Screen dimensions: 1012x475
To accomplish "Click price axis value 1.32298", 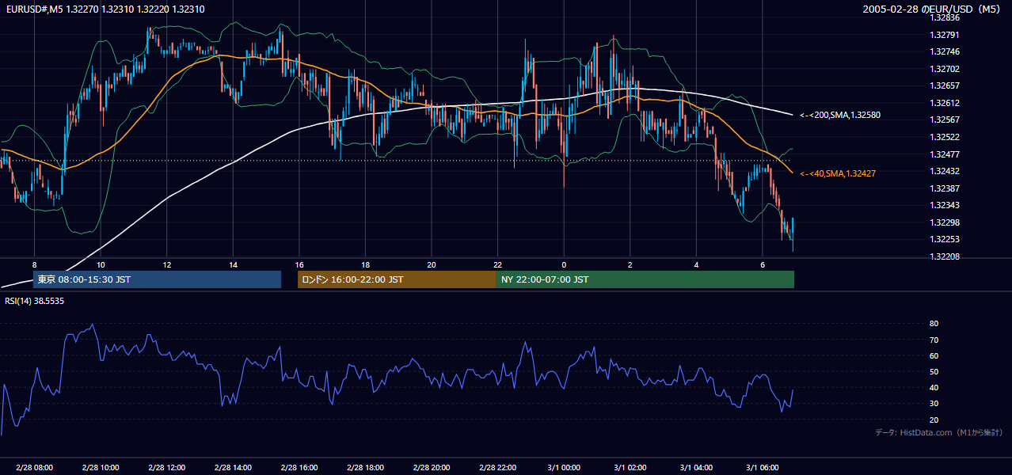I will pos(945,223).
